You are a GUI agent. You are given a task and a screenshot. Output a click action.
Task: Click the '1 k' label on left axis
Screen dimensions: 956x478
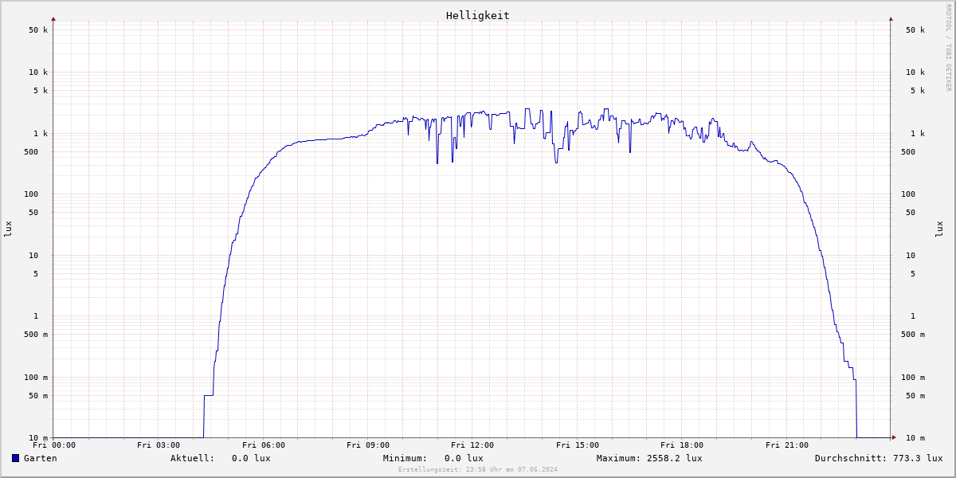coord(41,134)
